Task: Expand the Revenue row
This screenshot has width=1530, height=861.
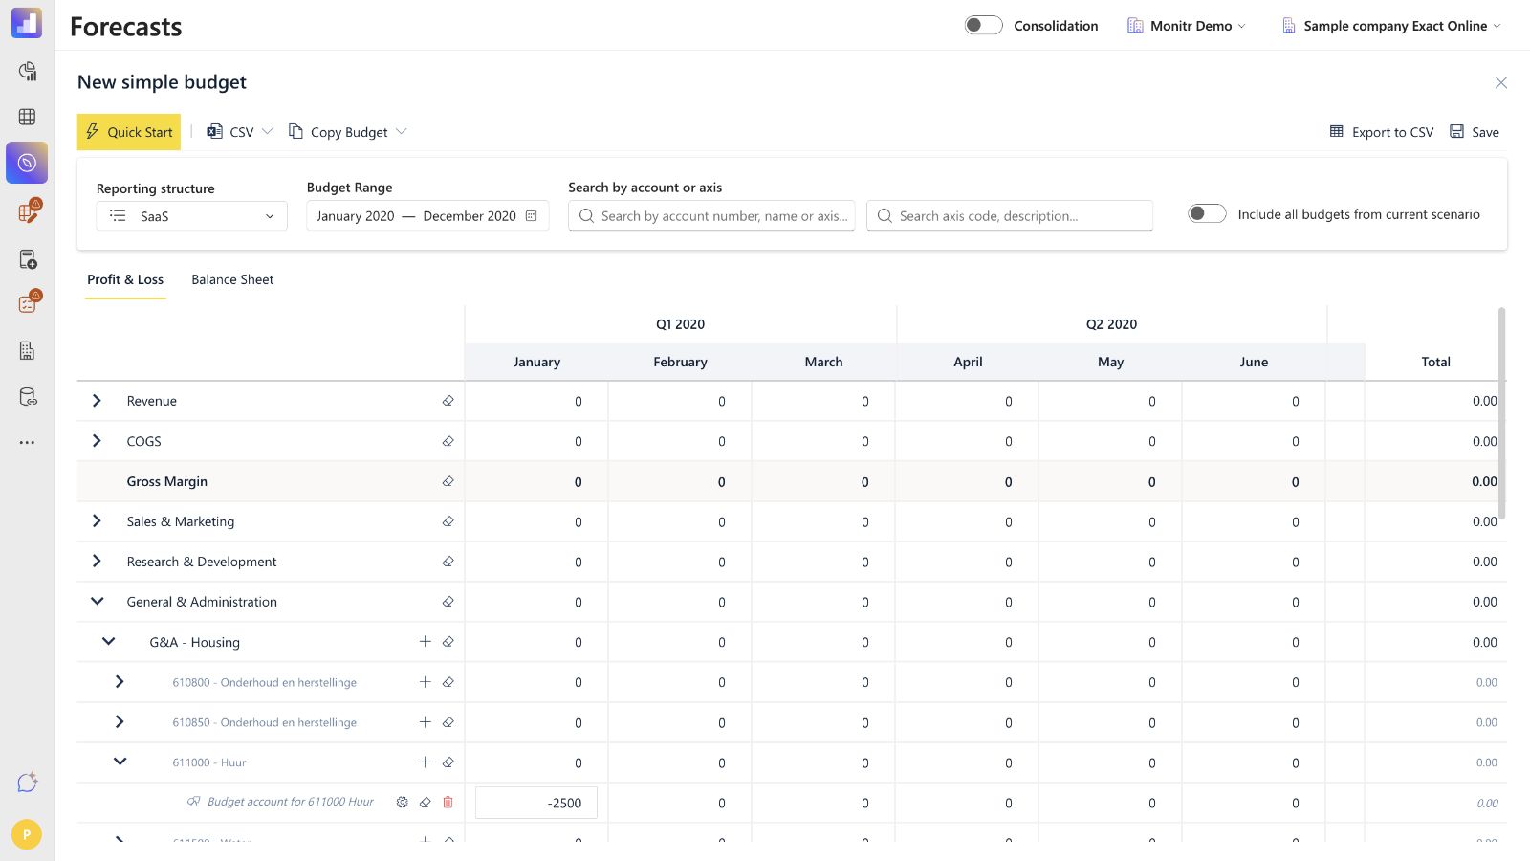Action: (x=97, y=401)
